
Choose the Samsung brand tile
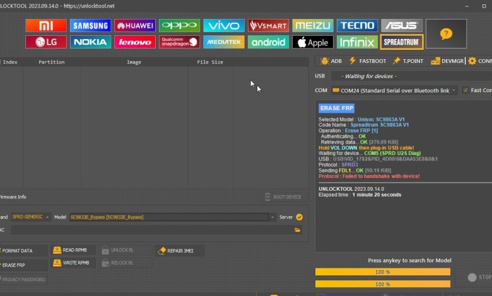pyautogui.click(x=90, y=25)
